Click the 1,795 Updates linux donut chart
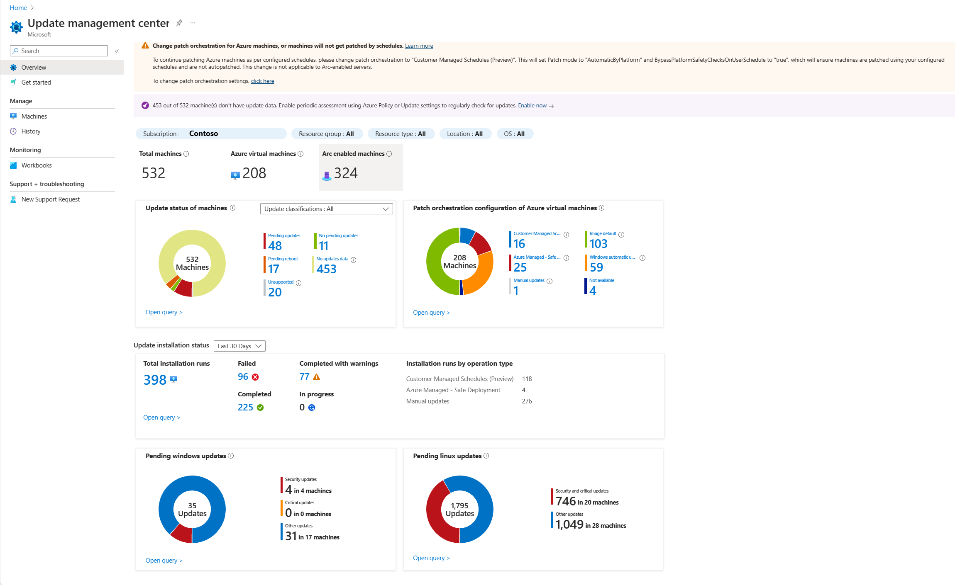955x585 pixels. tap(460, 509)
